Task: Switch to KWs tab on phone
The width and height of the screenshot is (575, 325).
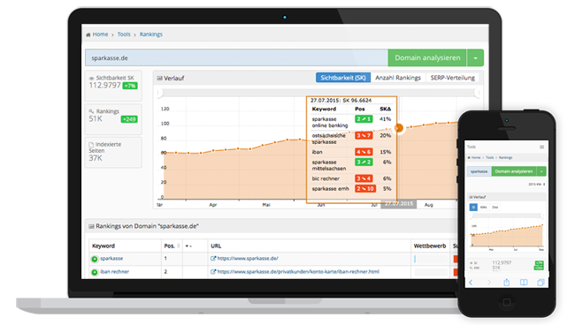Action: (x=484, y=208)
